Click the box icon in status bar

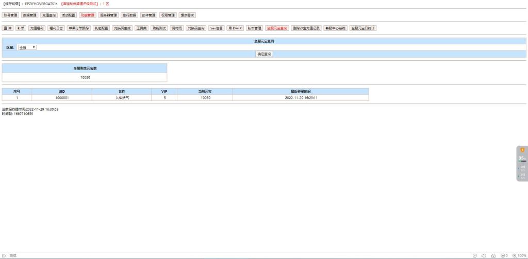click(493, 255)
